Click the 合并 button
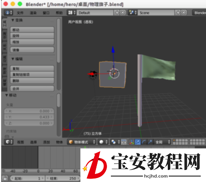The image size is (206, 182). [x=32, y=89]
